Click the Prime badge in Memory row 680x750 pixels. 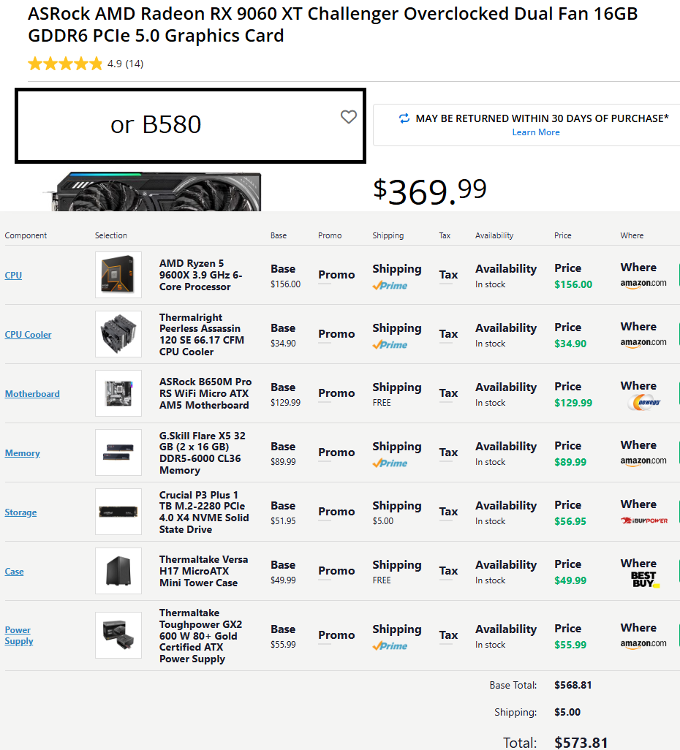390,463
